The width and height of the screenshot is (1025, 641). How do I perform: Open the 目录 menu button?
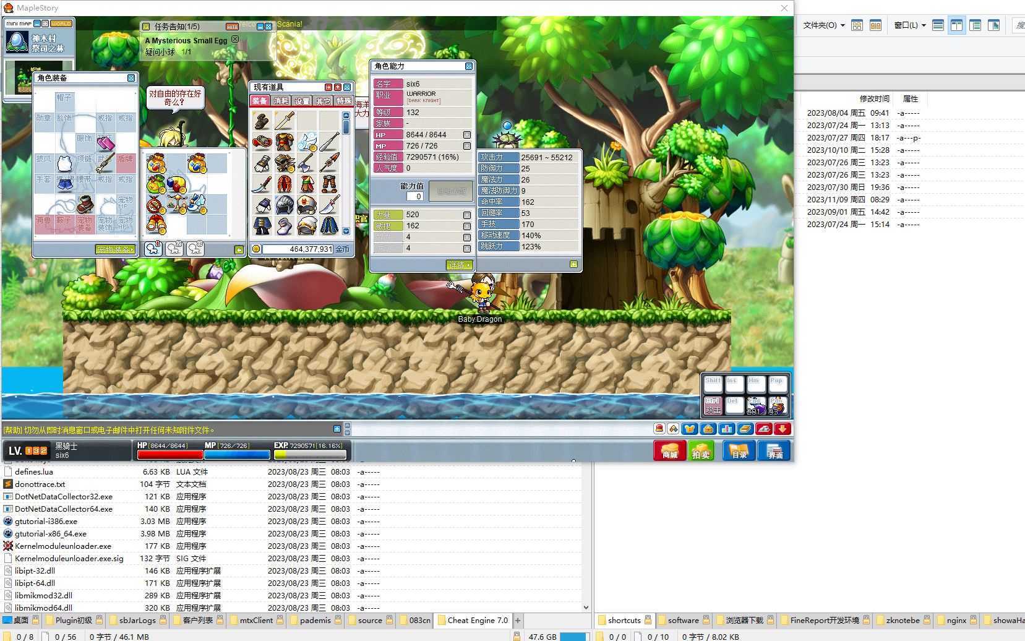[739, 450]
